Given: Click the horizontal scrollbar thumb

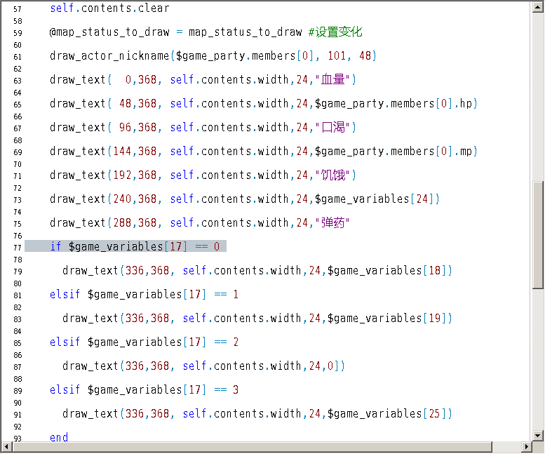Looking at the screenshot, I should click(x=252, y=447).
